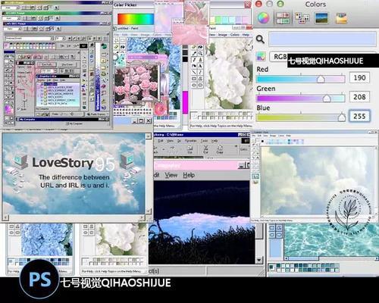This screenshot has height=303, width=379.
Task: Select Text tool A in white flower Paint
Action: [x=200, y=66]
